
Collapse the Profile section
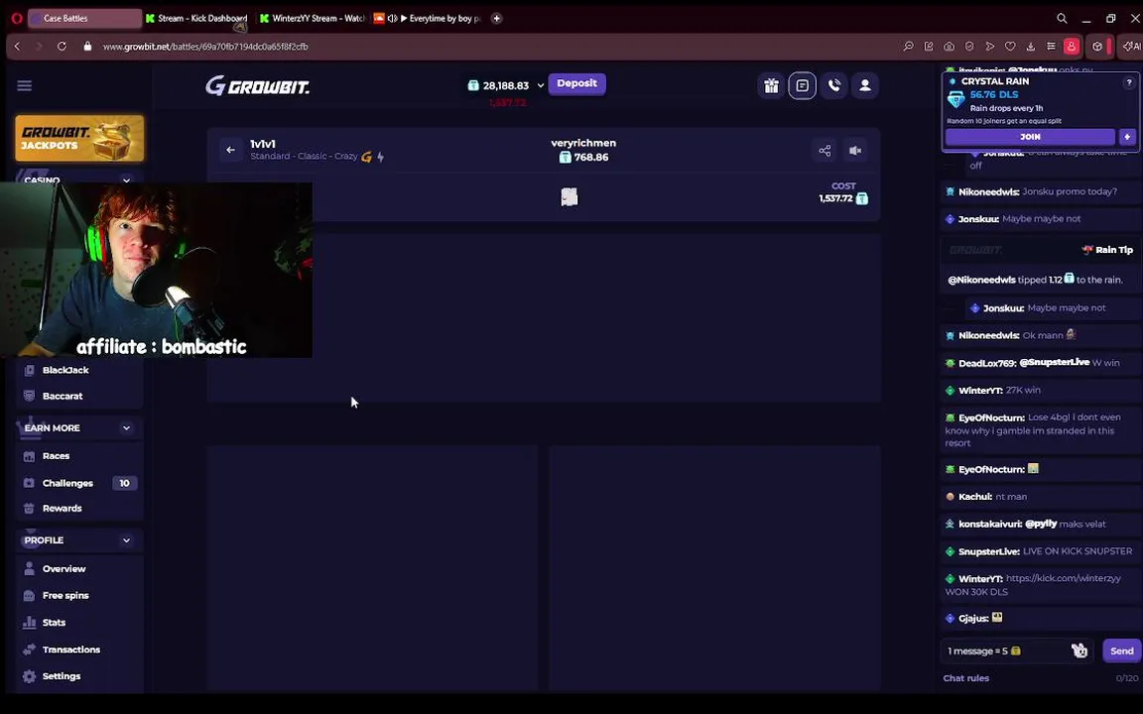click(126, 539)
